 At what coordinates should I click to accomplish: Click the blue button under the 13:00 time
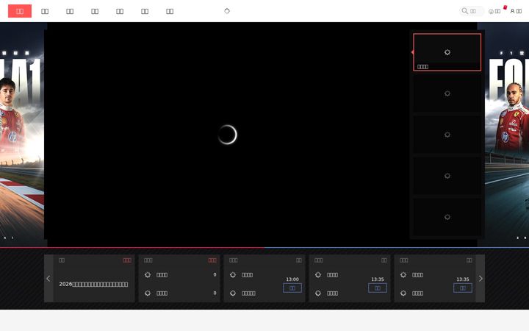tap(292, 288)
